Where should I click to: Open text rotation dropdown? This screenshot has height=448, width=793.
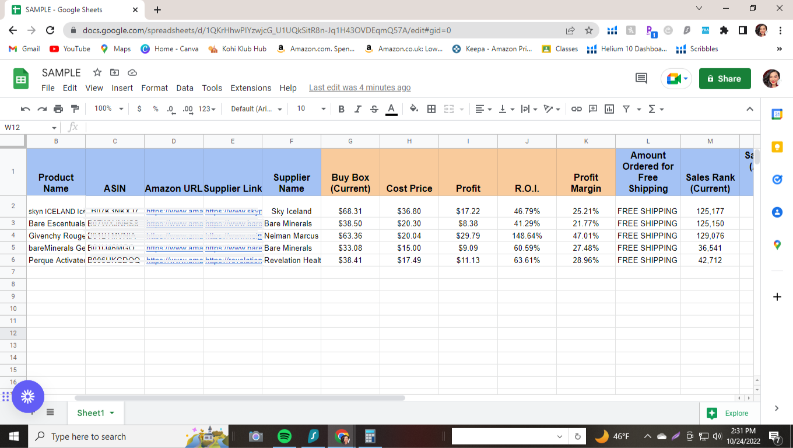click(x=551, y=109)
